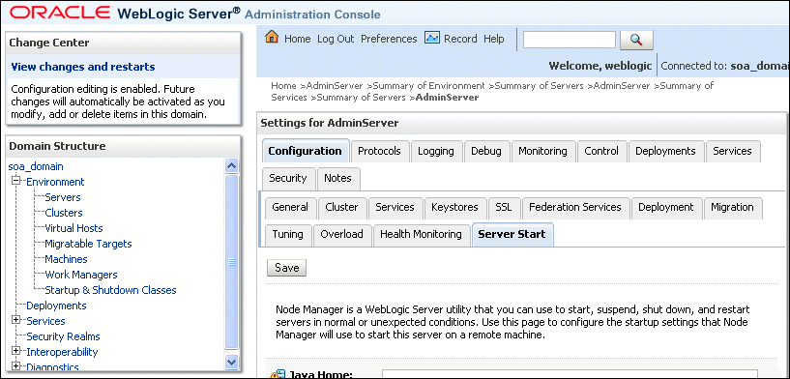Open the Control tab
790x379 pixels.
click(x=601, y=151)
